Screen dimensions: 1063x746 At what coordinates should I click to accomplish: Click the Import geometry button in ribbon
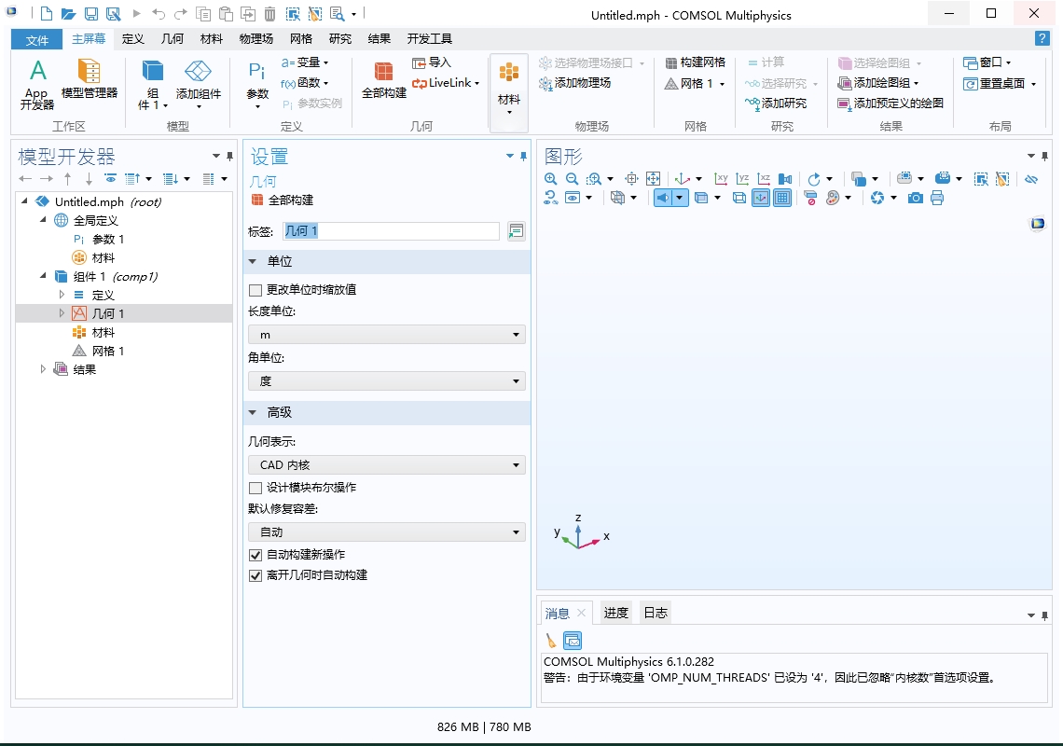pos(431,62)
